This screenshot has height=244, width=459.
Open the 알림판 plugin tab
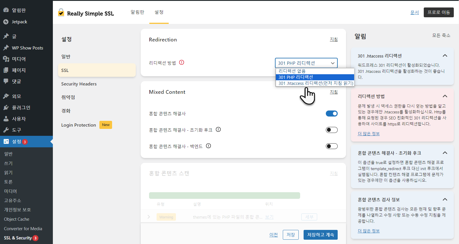pos(137,12)
